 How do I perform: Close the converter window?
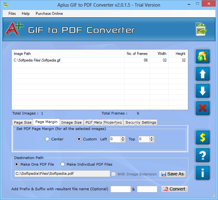tap(209, 3)
